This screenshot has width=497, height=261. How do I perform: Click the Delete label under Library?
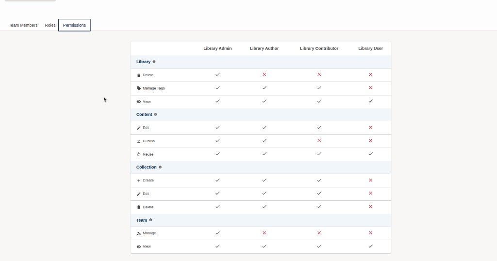(x=148, y=75)
